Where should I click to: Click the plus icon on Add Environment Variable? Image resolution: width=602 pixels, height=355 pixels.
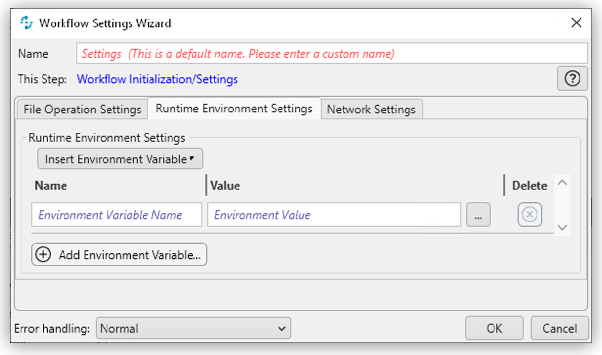(x=43, y=254)
